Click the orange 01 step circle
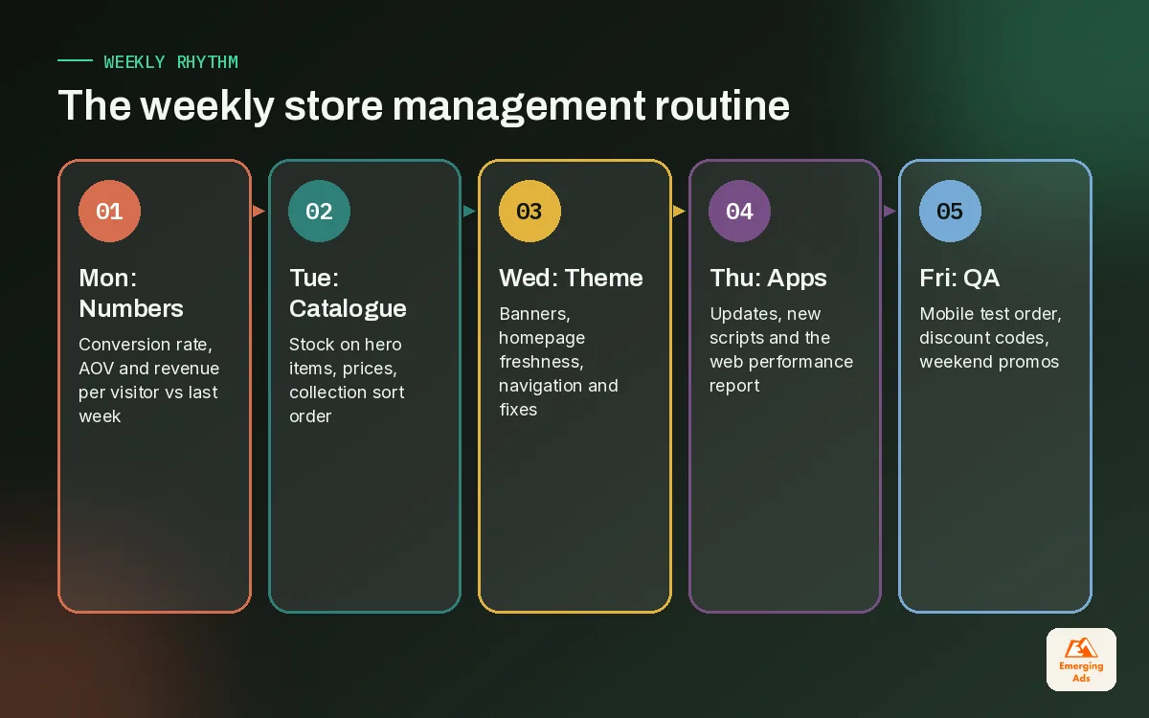Viewport: 1149px width, 718px height. [109, 211]
